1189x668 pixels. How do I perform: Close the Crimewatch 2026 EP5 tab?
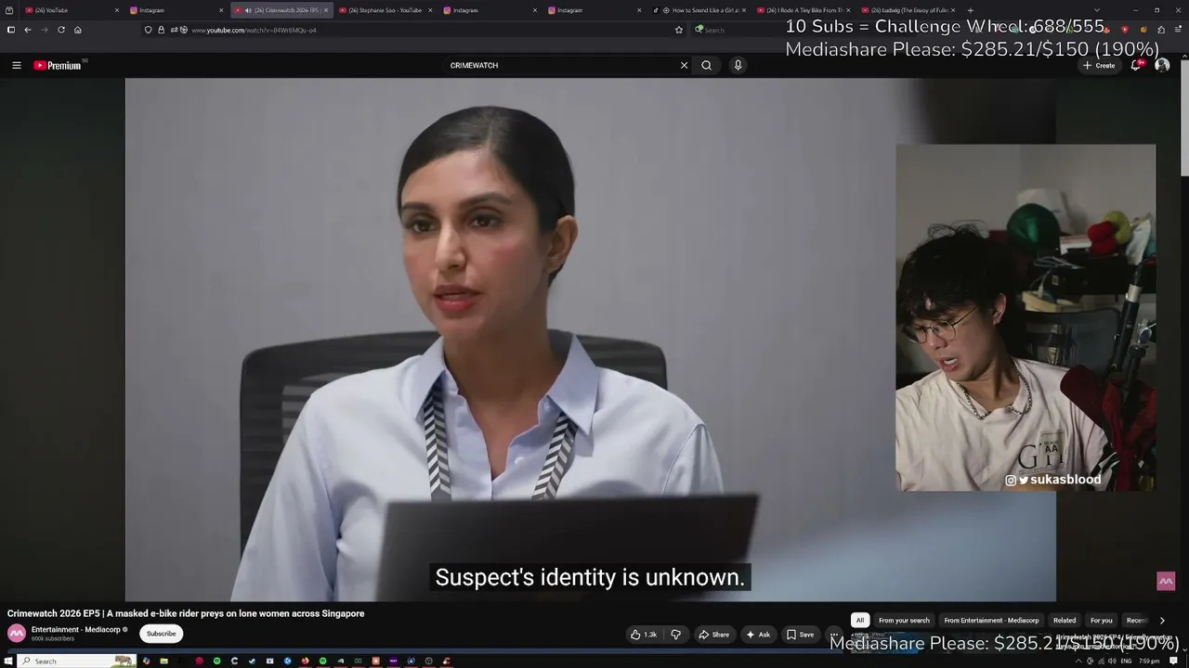point(325,10)
